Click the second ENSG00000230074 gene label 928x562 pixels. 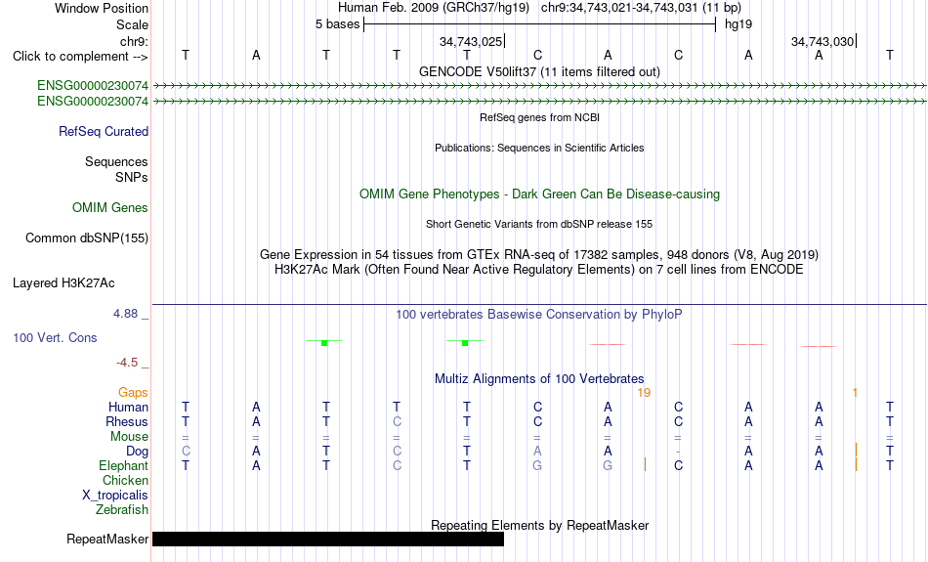pyautogui.click(x=93, y=102)
